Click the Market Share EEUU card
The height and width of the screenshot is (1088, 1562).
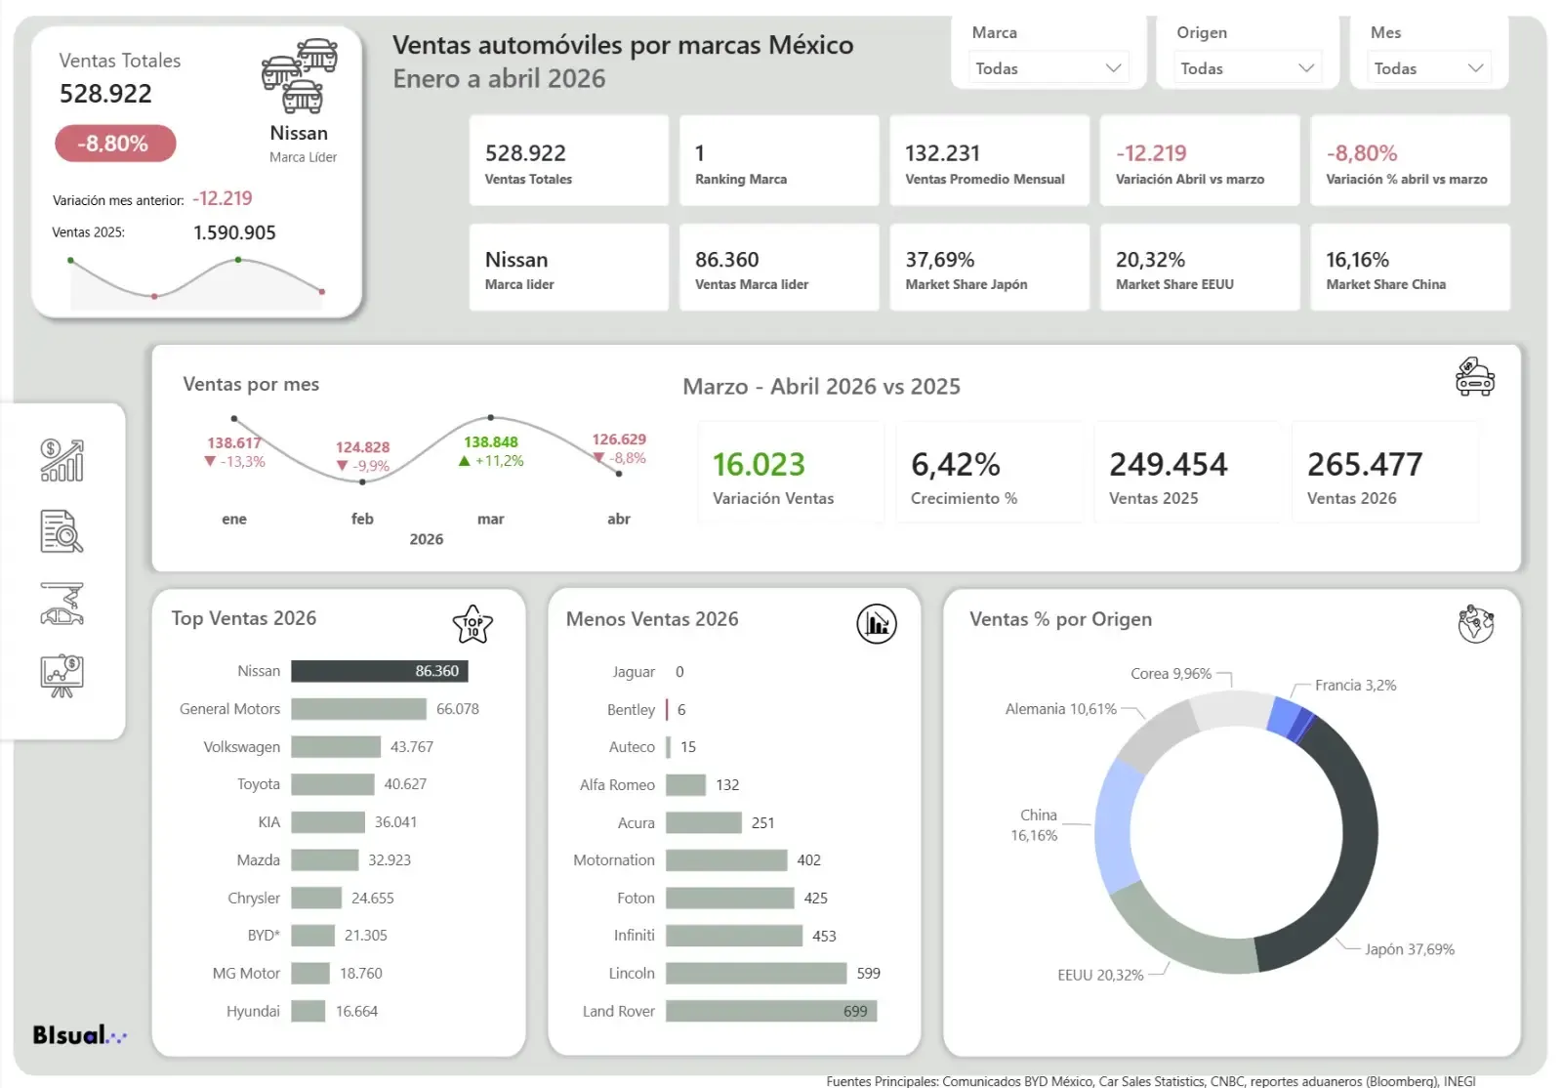(x=1200, y=268)
